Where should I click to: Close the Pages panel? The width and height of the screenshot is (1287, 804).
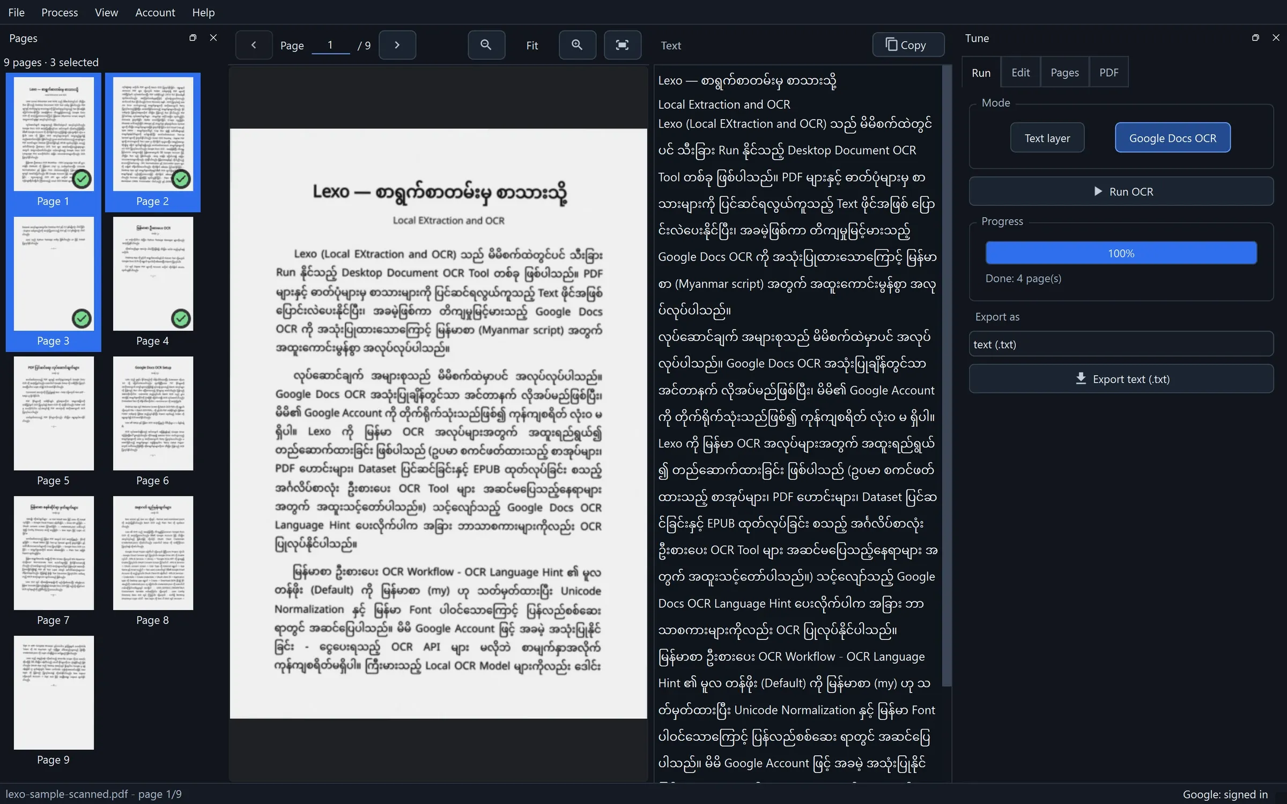click(x=213, y=38)
